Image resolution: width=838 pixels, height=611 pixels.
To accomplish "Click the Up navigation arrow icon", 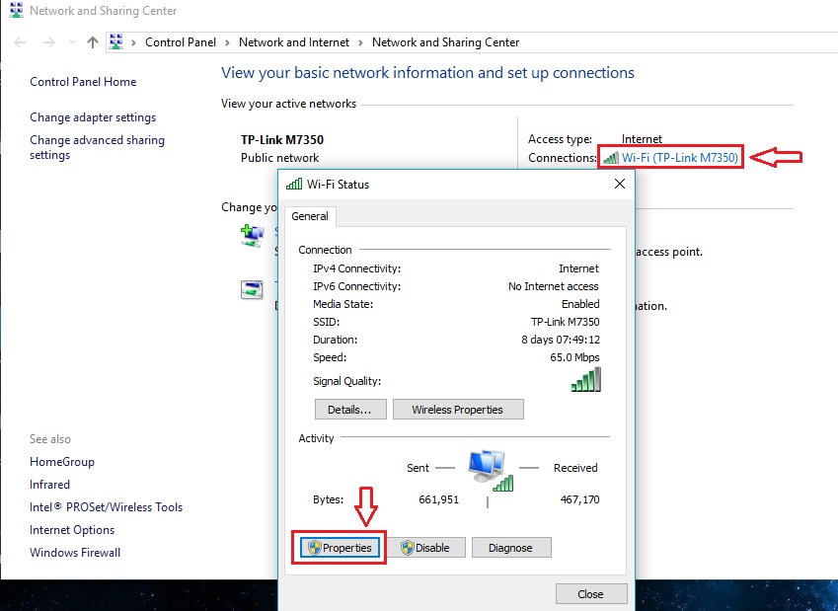I will (x=93, y=42).
